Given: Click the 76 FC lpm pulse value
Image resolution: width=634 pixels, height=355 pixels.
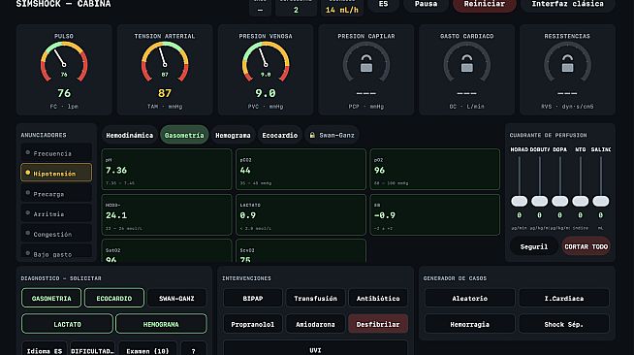Looking at the screenshot, I should click(64, 93).
